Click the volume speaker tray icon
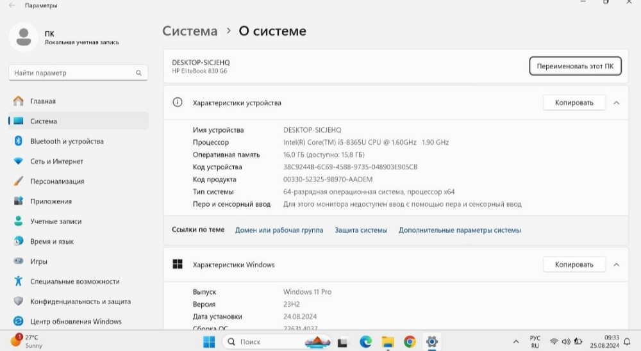The width and height of the screenshot is (641, 351). pos(566,341)
